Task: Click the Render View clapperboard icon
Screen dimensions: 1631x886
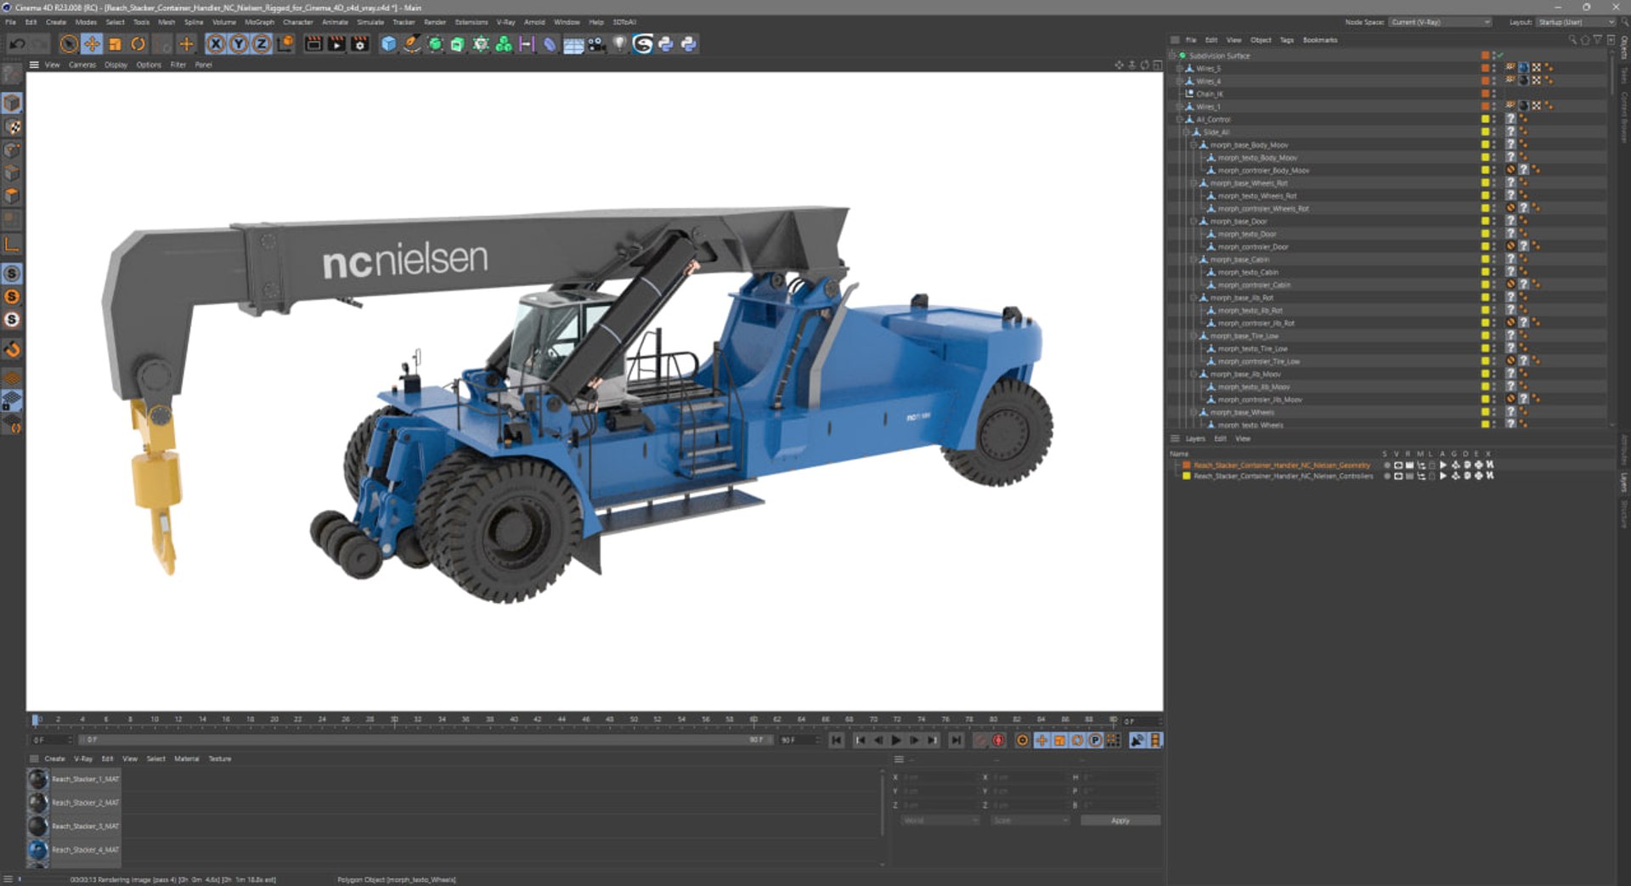Action: click(x=313, y=44)
